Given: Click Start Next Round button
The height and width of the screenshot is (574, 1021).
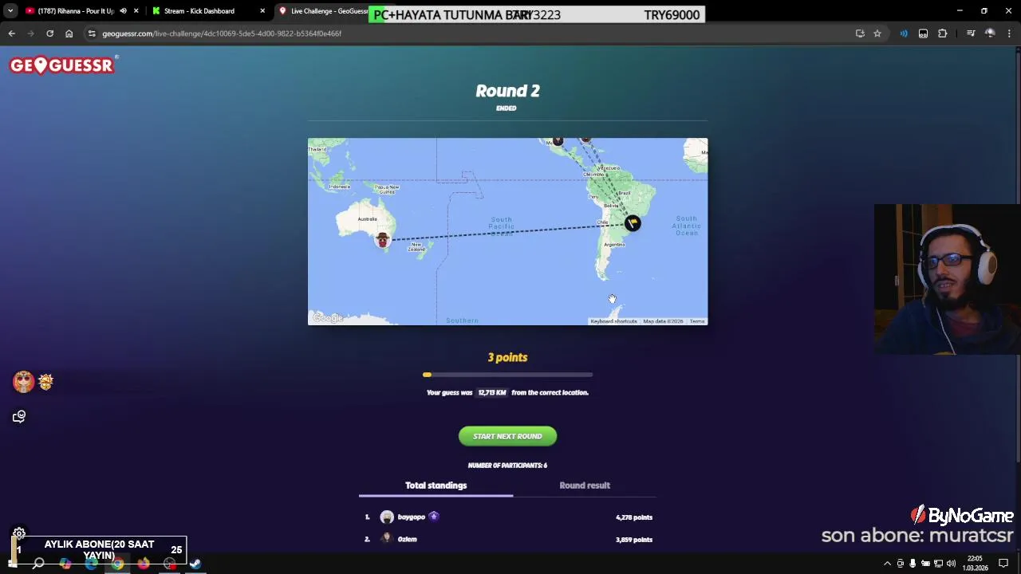Looking at the screenshot, I should [x=507, y=436].
